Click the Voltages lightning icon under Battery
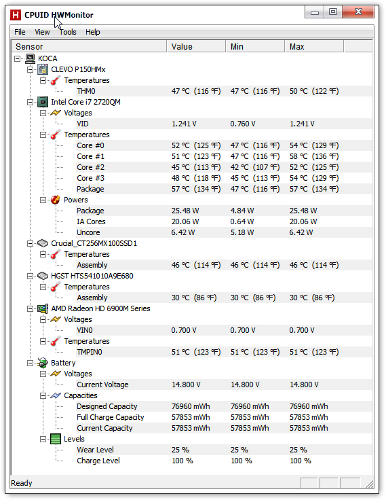386x500 pixels. [x=56, y=374]
